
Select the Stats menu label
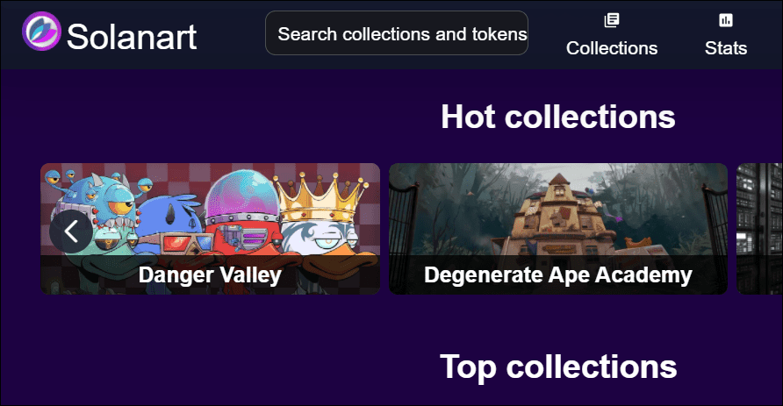[x=726, y=48]
